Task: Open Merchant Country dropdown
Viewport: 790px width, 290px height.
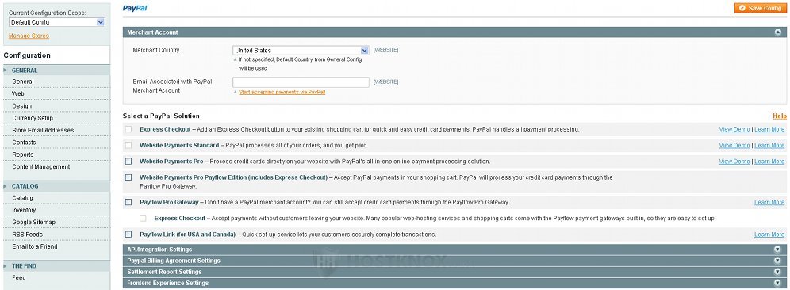Action: (x=301, y=51)
